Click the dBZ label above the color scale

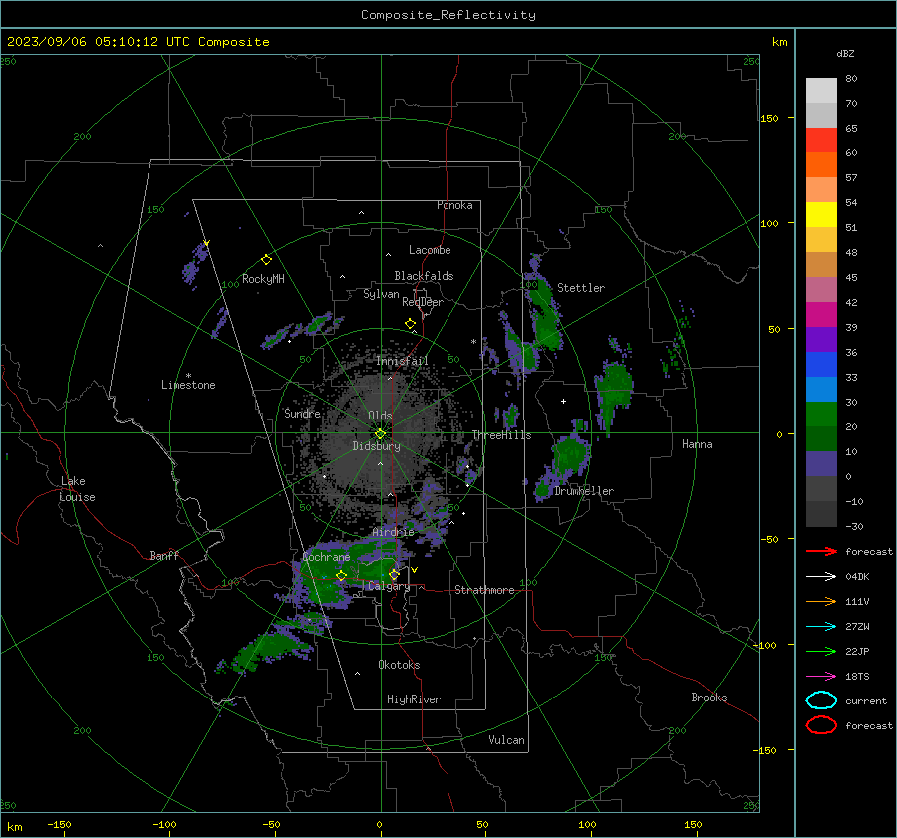pyautogui.click(x=845, y=53)
